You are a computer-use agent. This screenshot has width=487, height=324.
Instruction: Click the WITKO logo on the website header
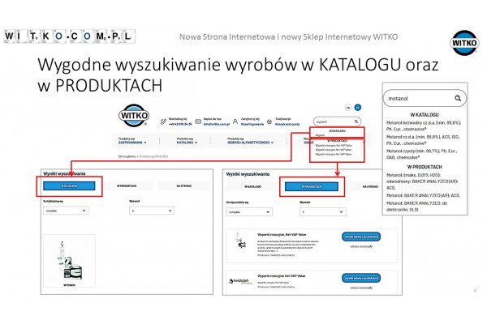(x=134, y=115)
